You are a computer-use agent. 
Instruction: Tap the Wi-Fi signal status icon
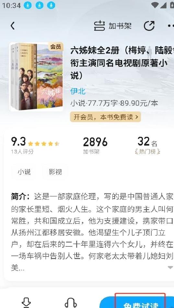click(x=155, y=5)
